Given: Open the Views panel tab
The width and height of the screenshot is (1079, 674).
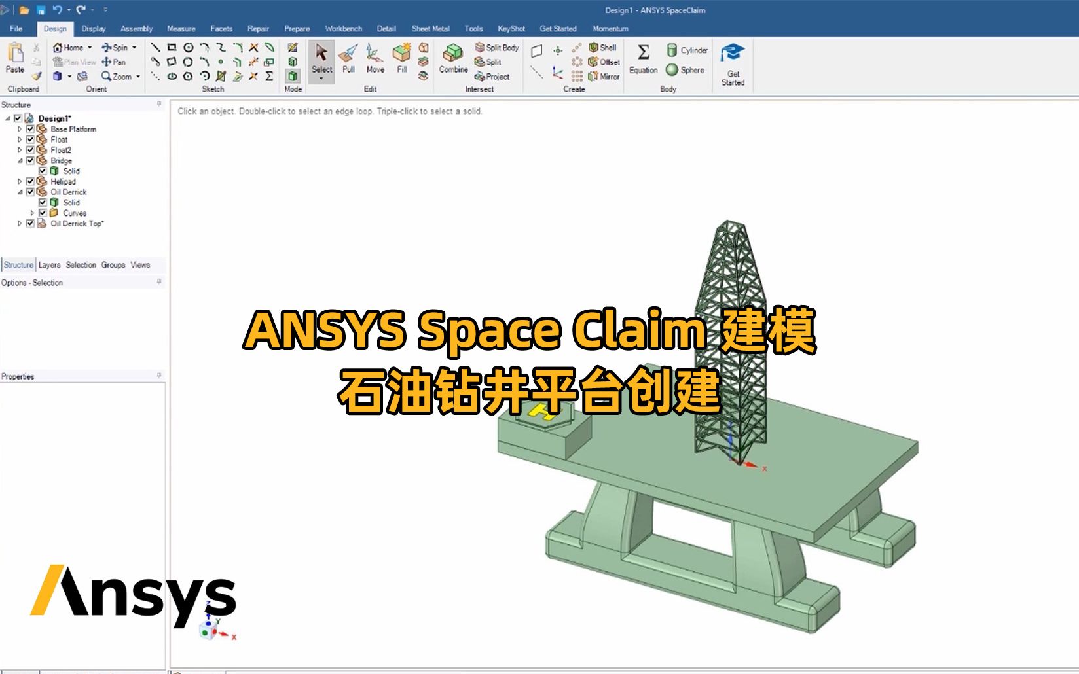Looking at the screenshot, I should (140, 265).
